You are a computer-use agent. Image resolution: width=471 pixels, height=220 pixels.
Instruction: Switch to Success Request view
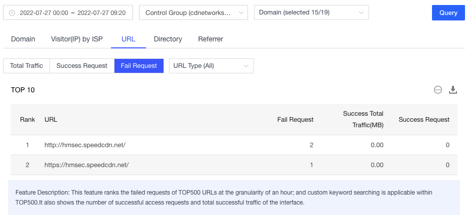(82, 66)
